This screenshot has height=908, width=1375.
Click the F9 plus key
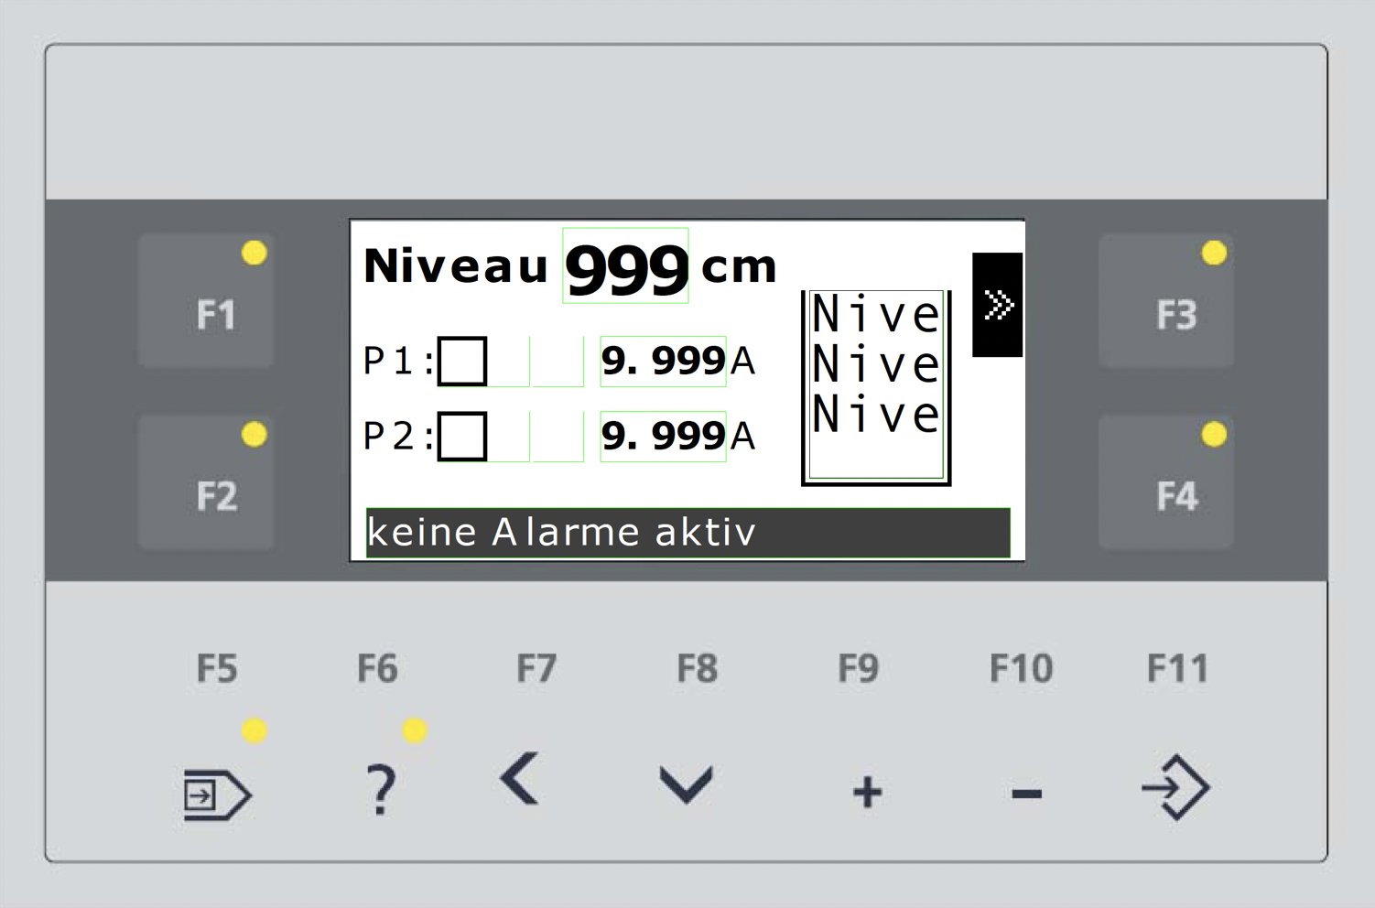tap(867, 793)
